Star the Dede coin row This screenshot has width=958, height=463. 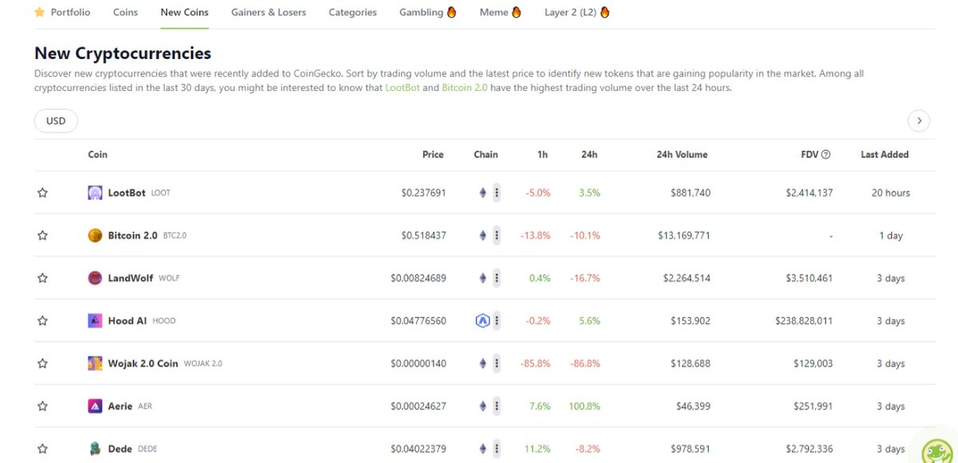(42, 449)
